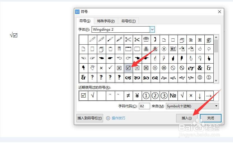This screenshot has height=143, width=233.
Task: Click the № numero recent symbol
Action: [x=173, y=96]
